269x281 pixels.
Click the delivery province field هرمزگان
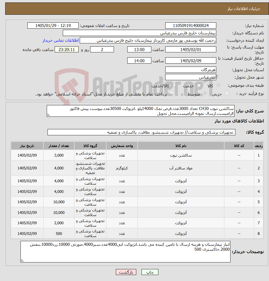pos(191,70)
